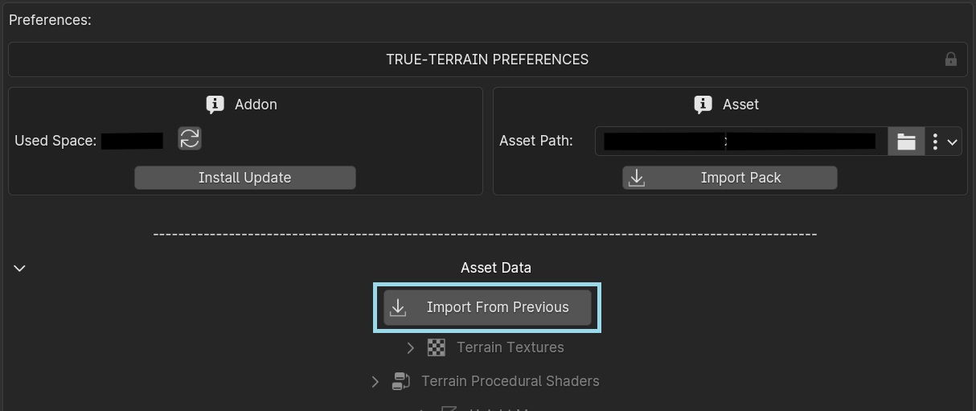Collapse the Asset Data section
This screenshot has width=976, height=411.
tap(20, 268)
